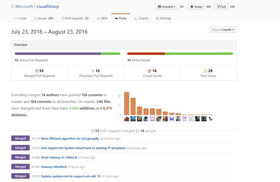Switch to the Issues tab

click(x=43, y=18)
